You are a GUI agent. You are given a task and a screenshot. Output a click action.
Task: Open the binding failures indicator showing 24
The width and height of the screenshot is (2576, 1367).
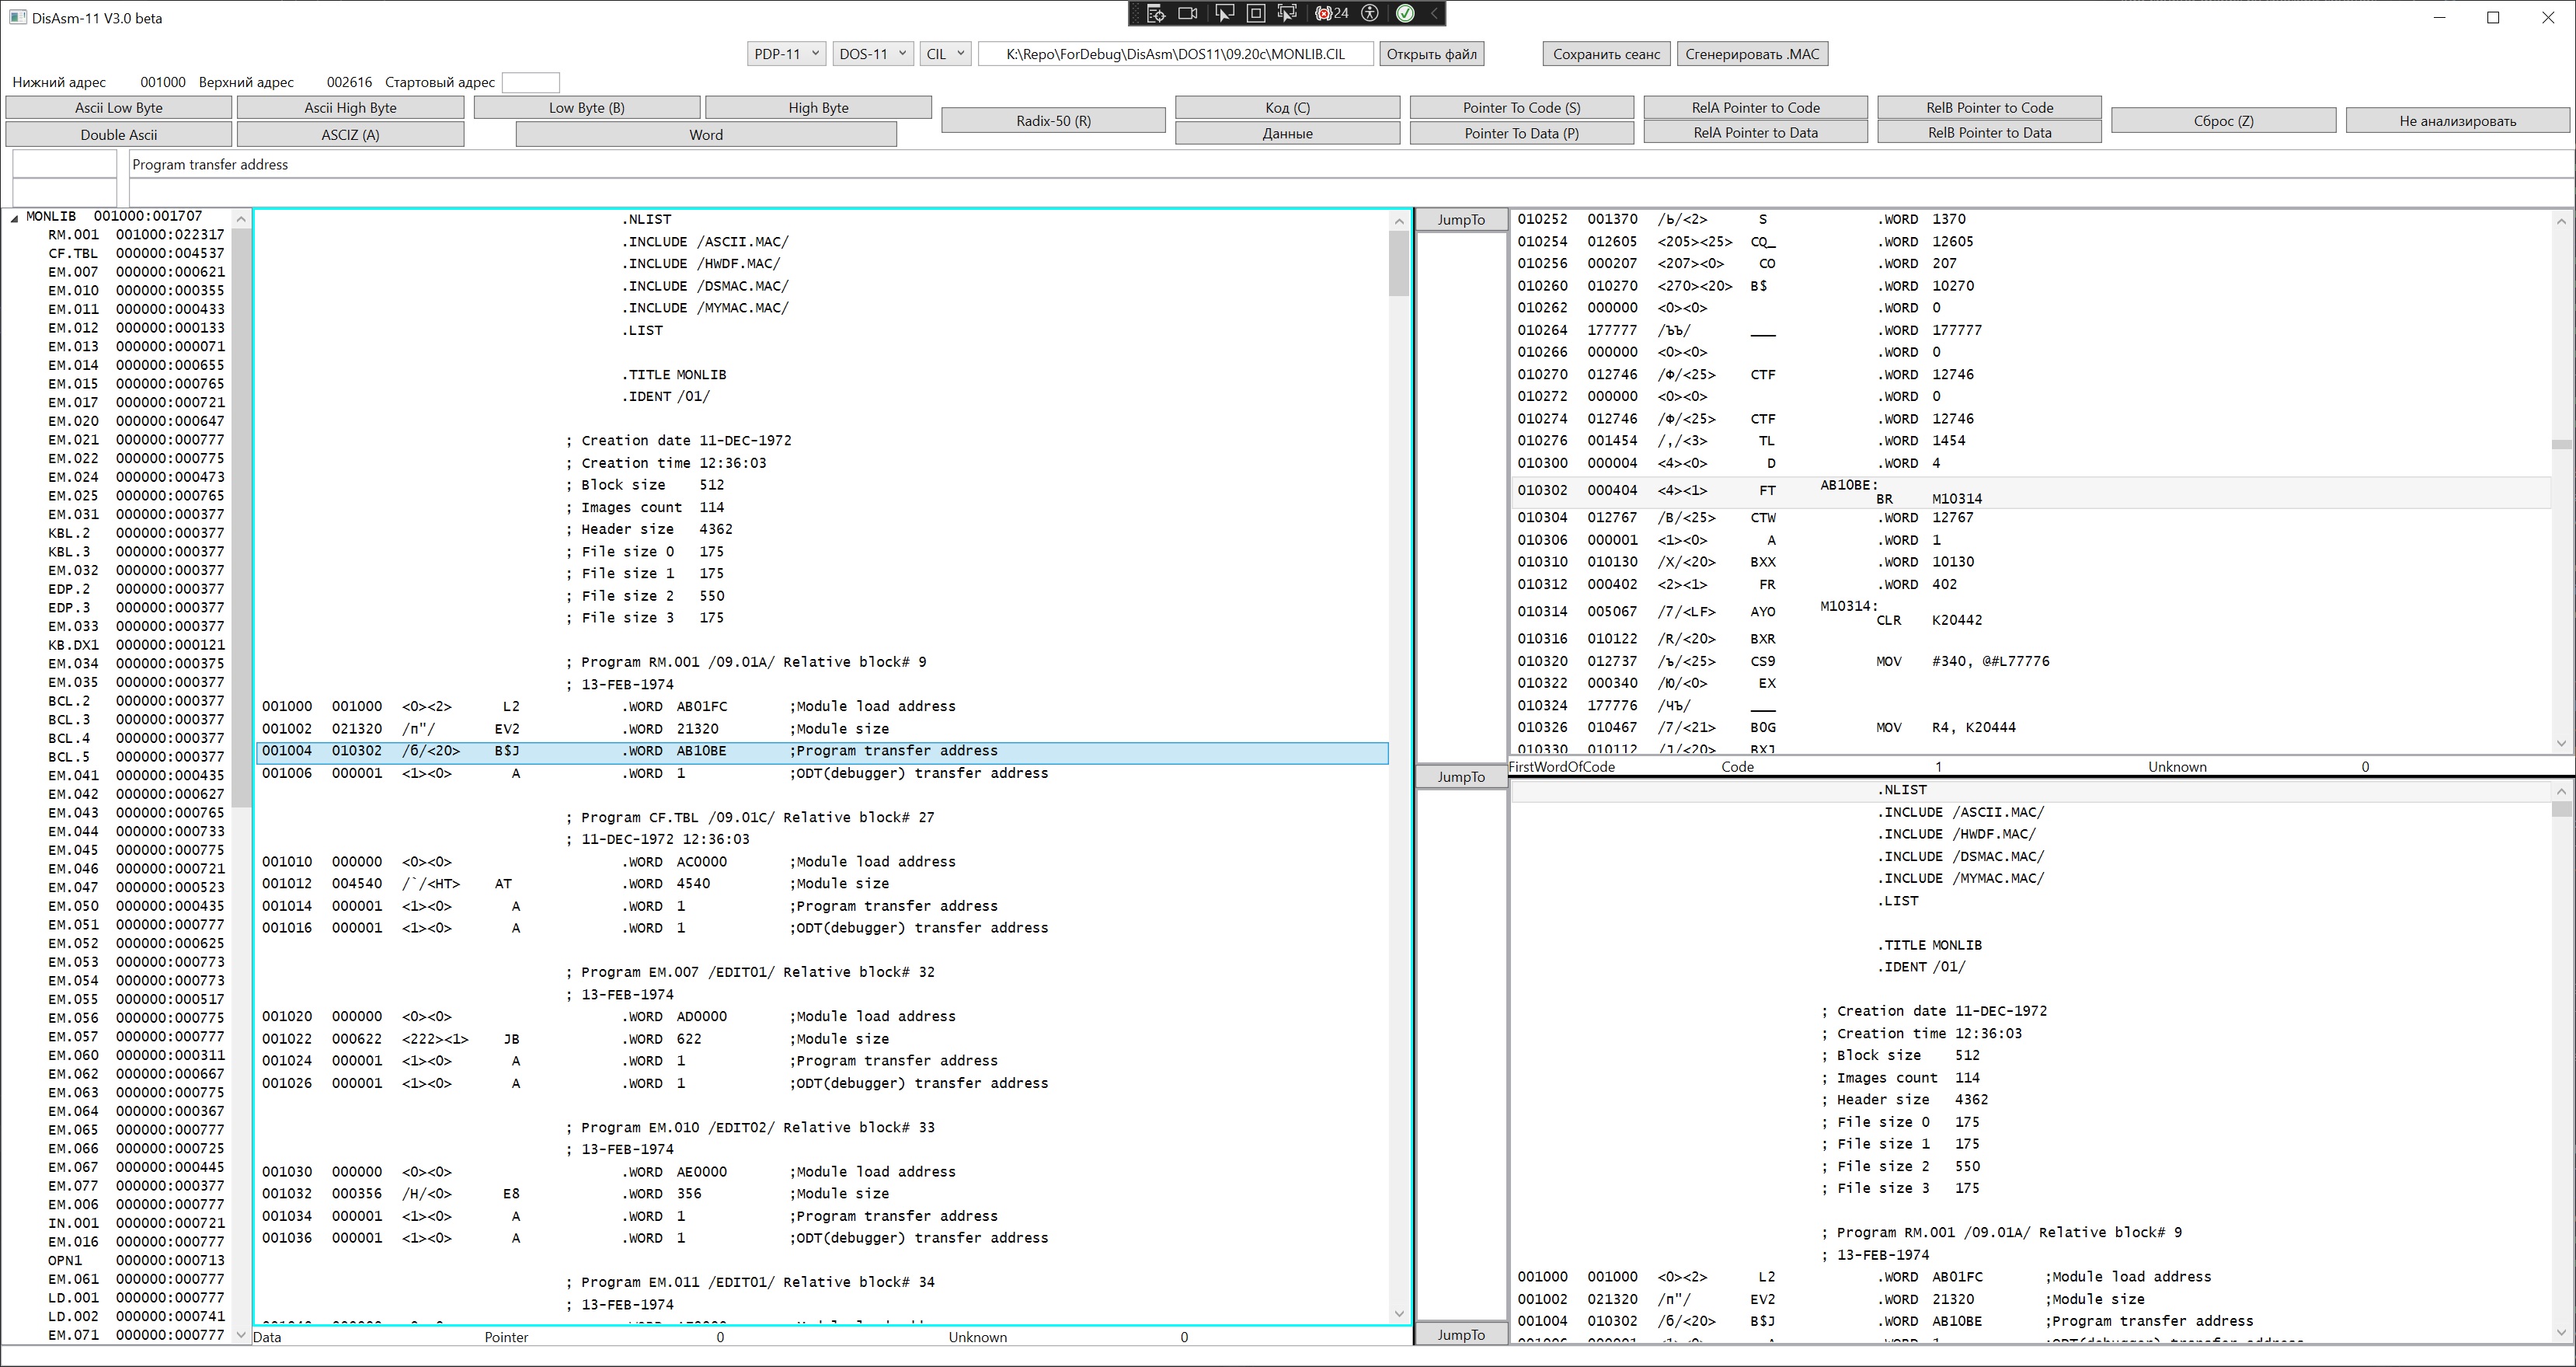(x=1331, y=13)
